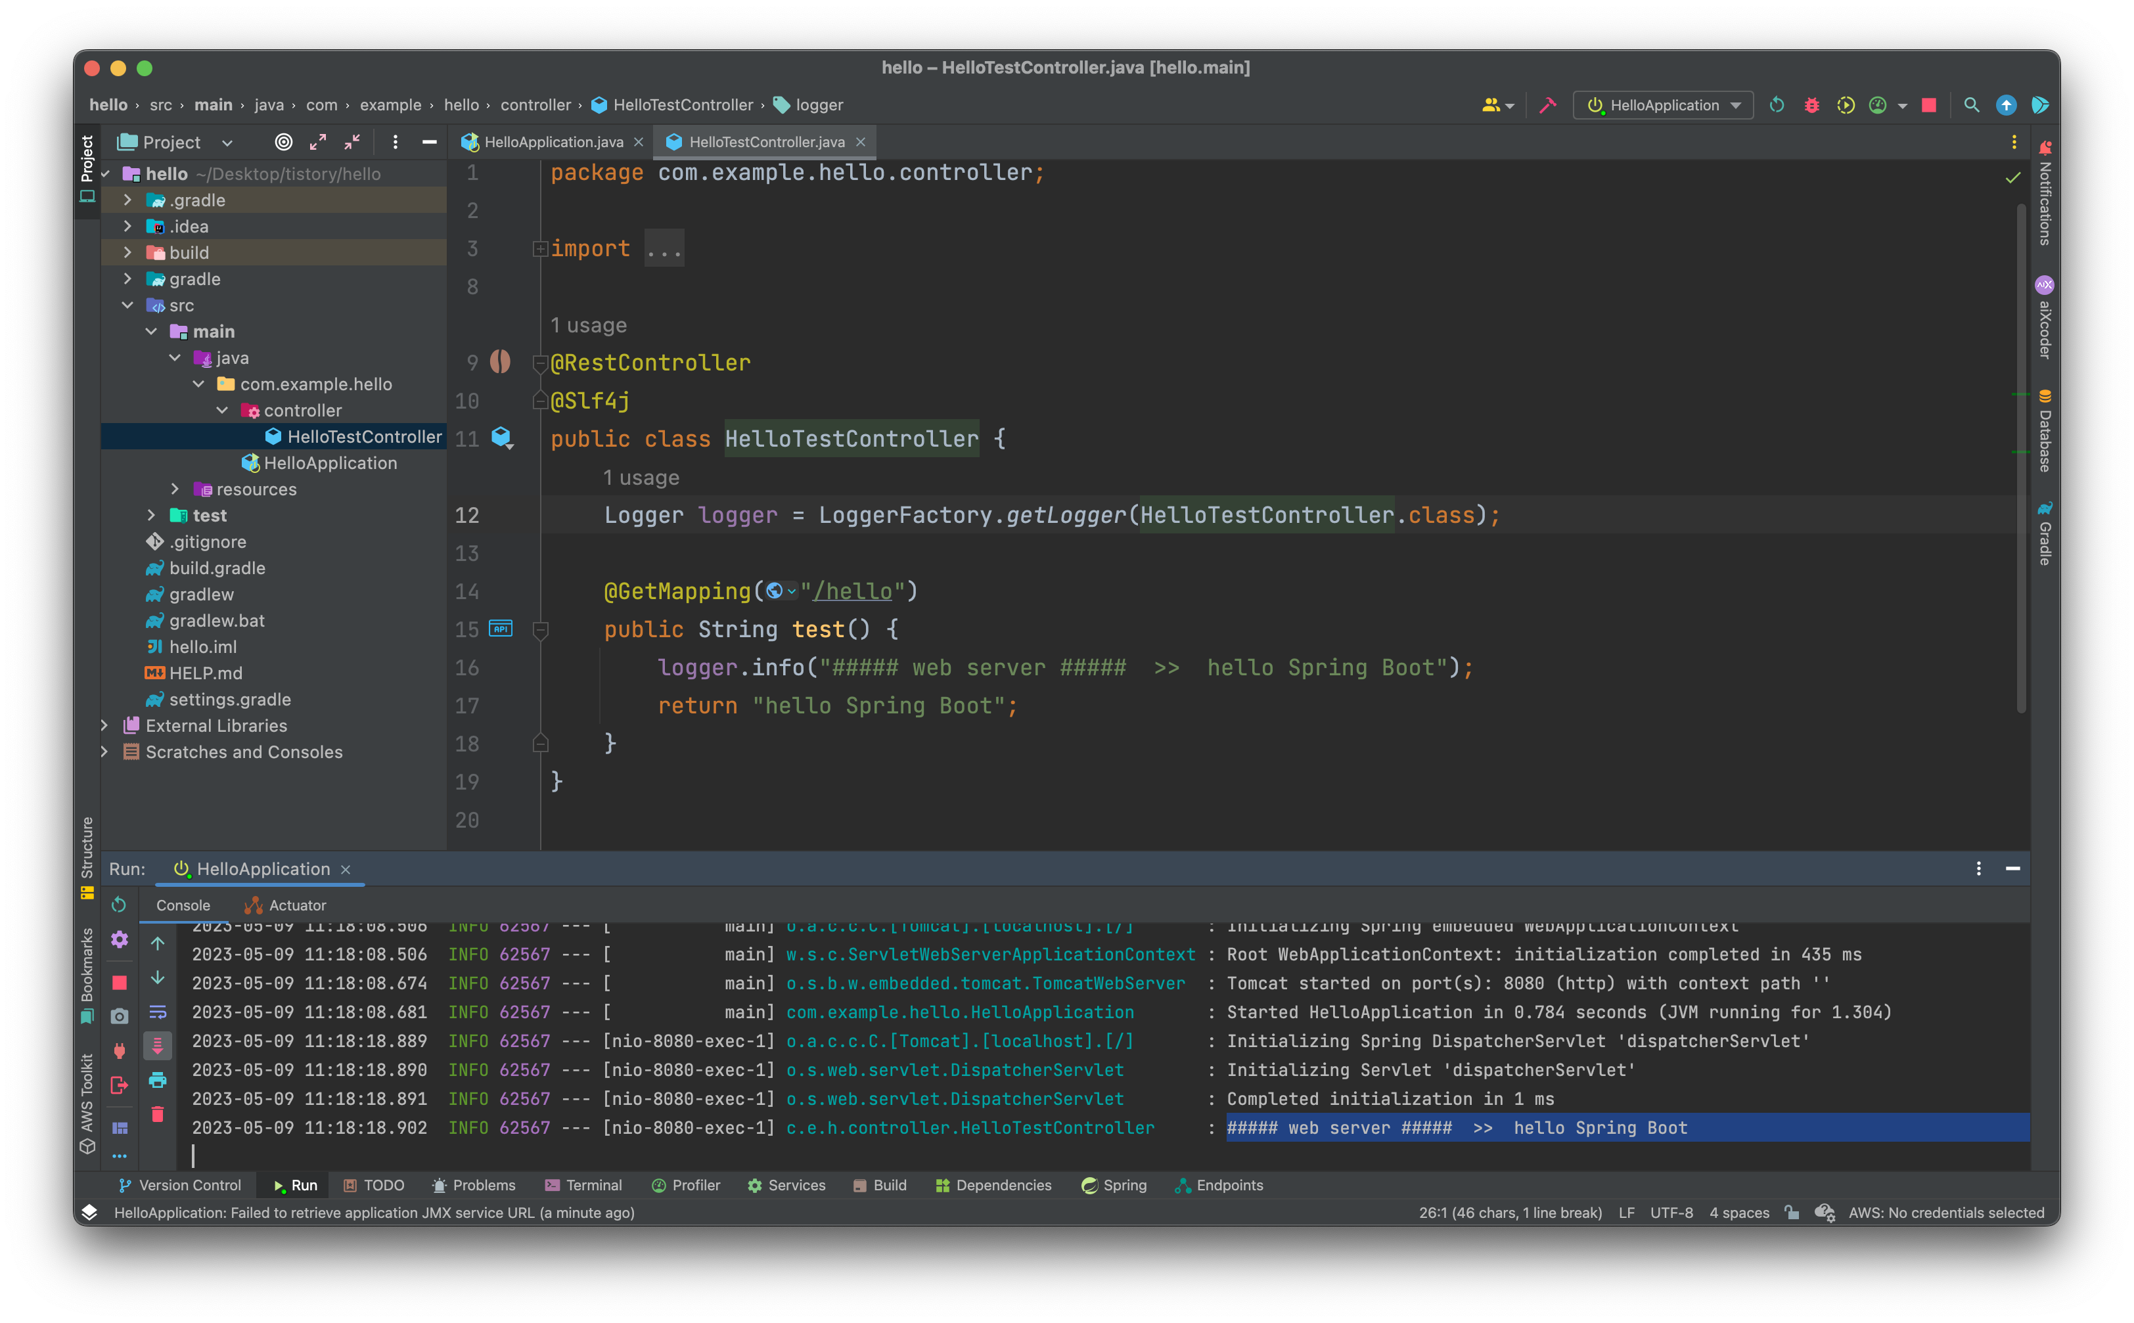Click the print icon in Run console
Image resolution: width=2134 pixels, height=1323 pixels.
point(158,1080)
